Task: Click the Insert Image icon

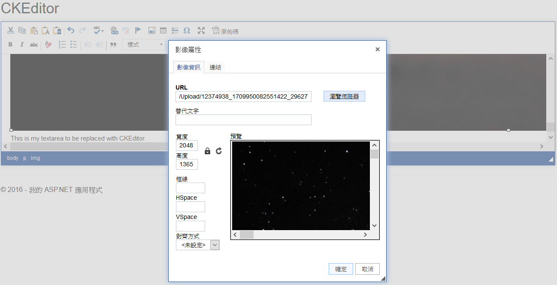Action: click(x=151, y=30)
